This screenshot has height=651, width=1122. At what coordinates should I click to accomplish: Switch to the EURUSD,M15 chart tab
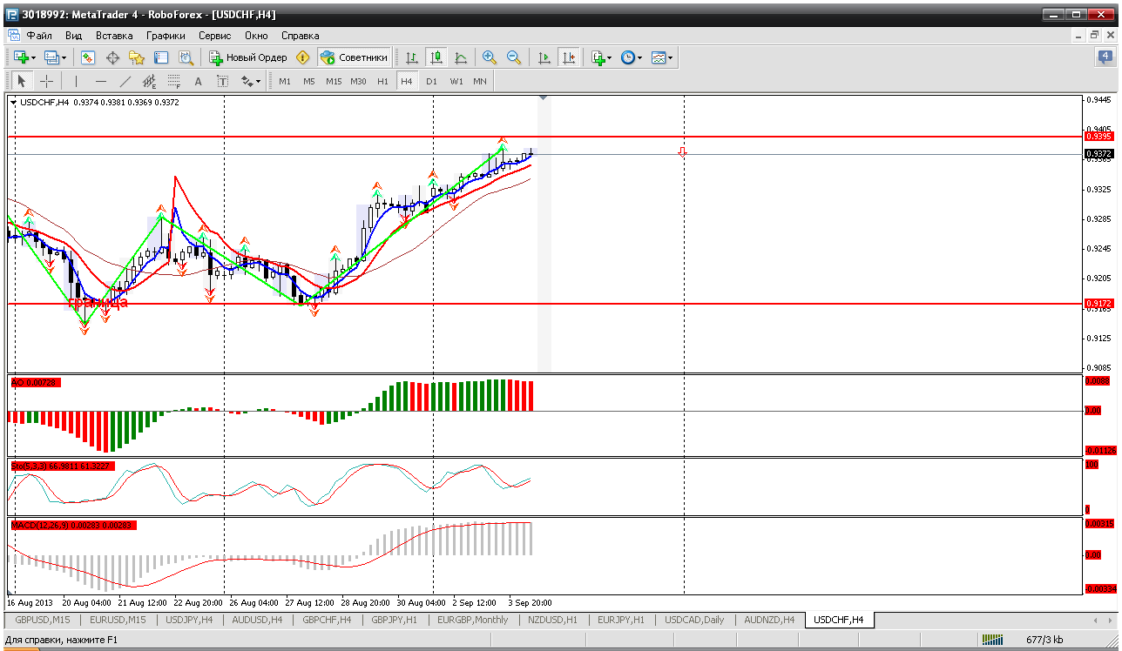pos(118,620)
